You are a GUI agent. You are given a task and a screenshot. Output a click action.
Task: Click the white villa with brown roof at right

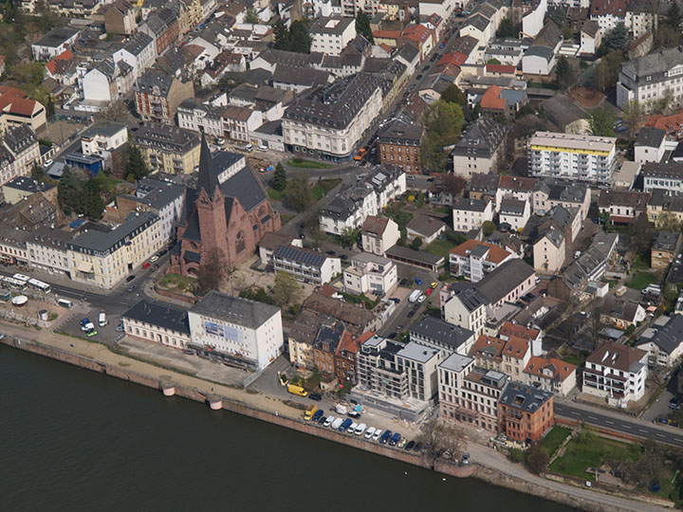click(614, 370)
